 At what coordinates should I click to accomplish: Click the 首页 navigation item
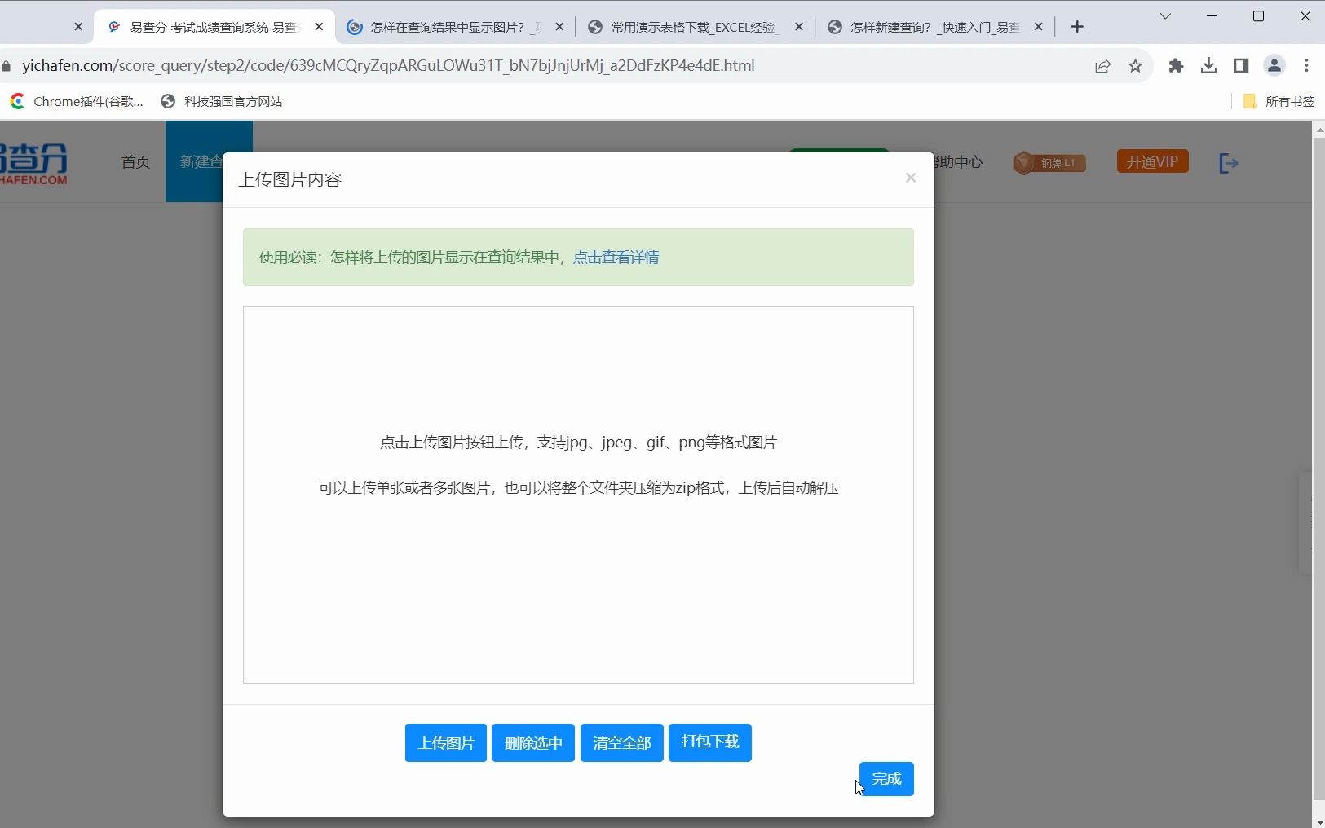(x=135, y=162)
